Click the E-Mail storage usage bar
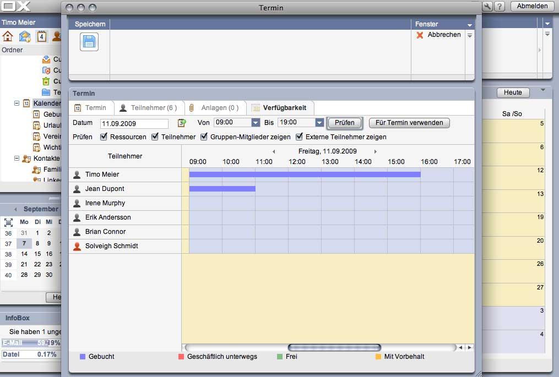The image size is (559, 377). [30, 342]
